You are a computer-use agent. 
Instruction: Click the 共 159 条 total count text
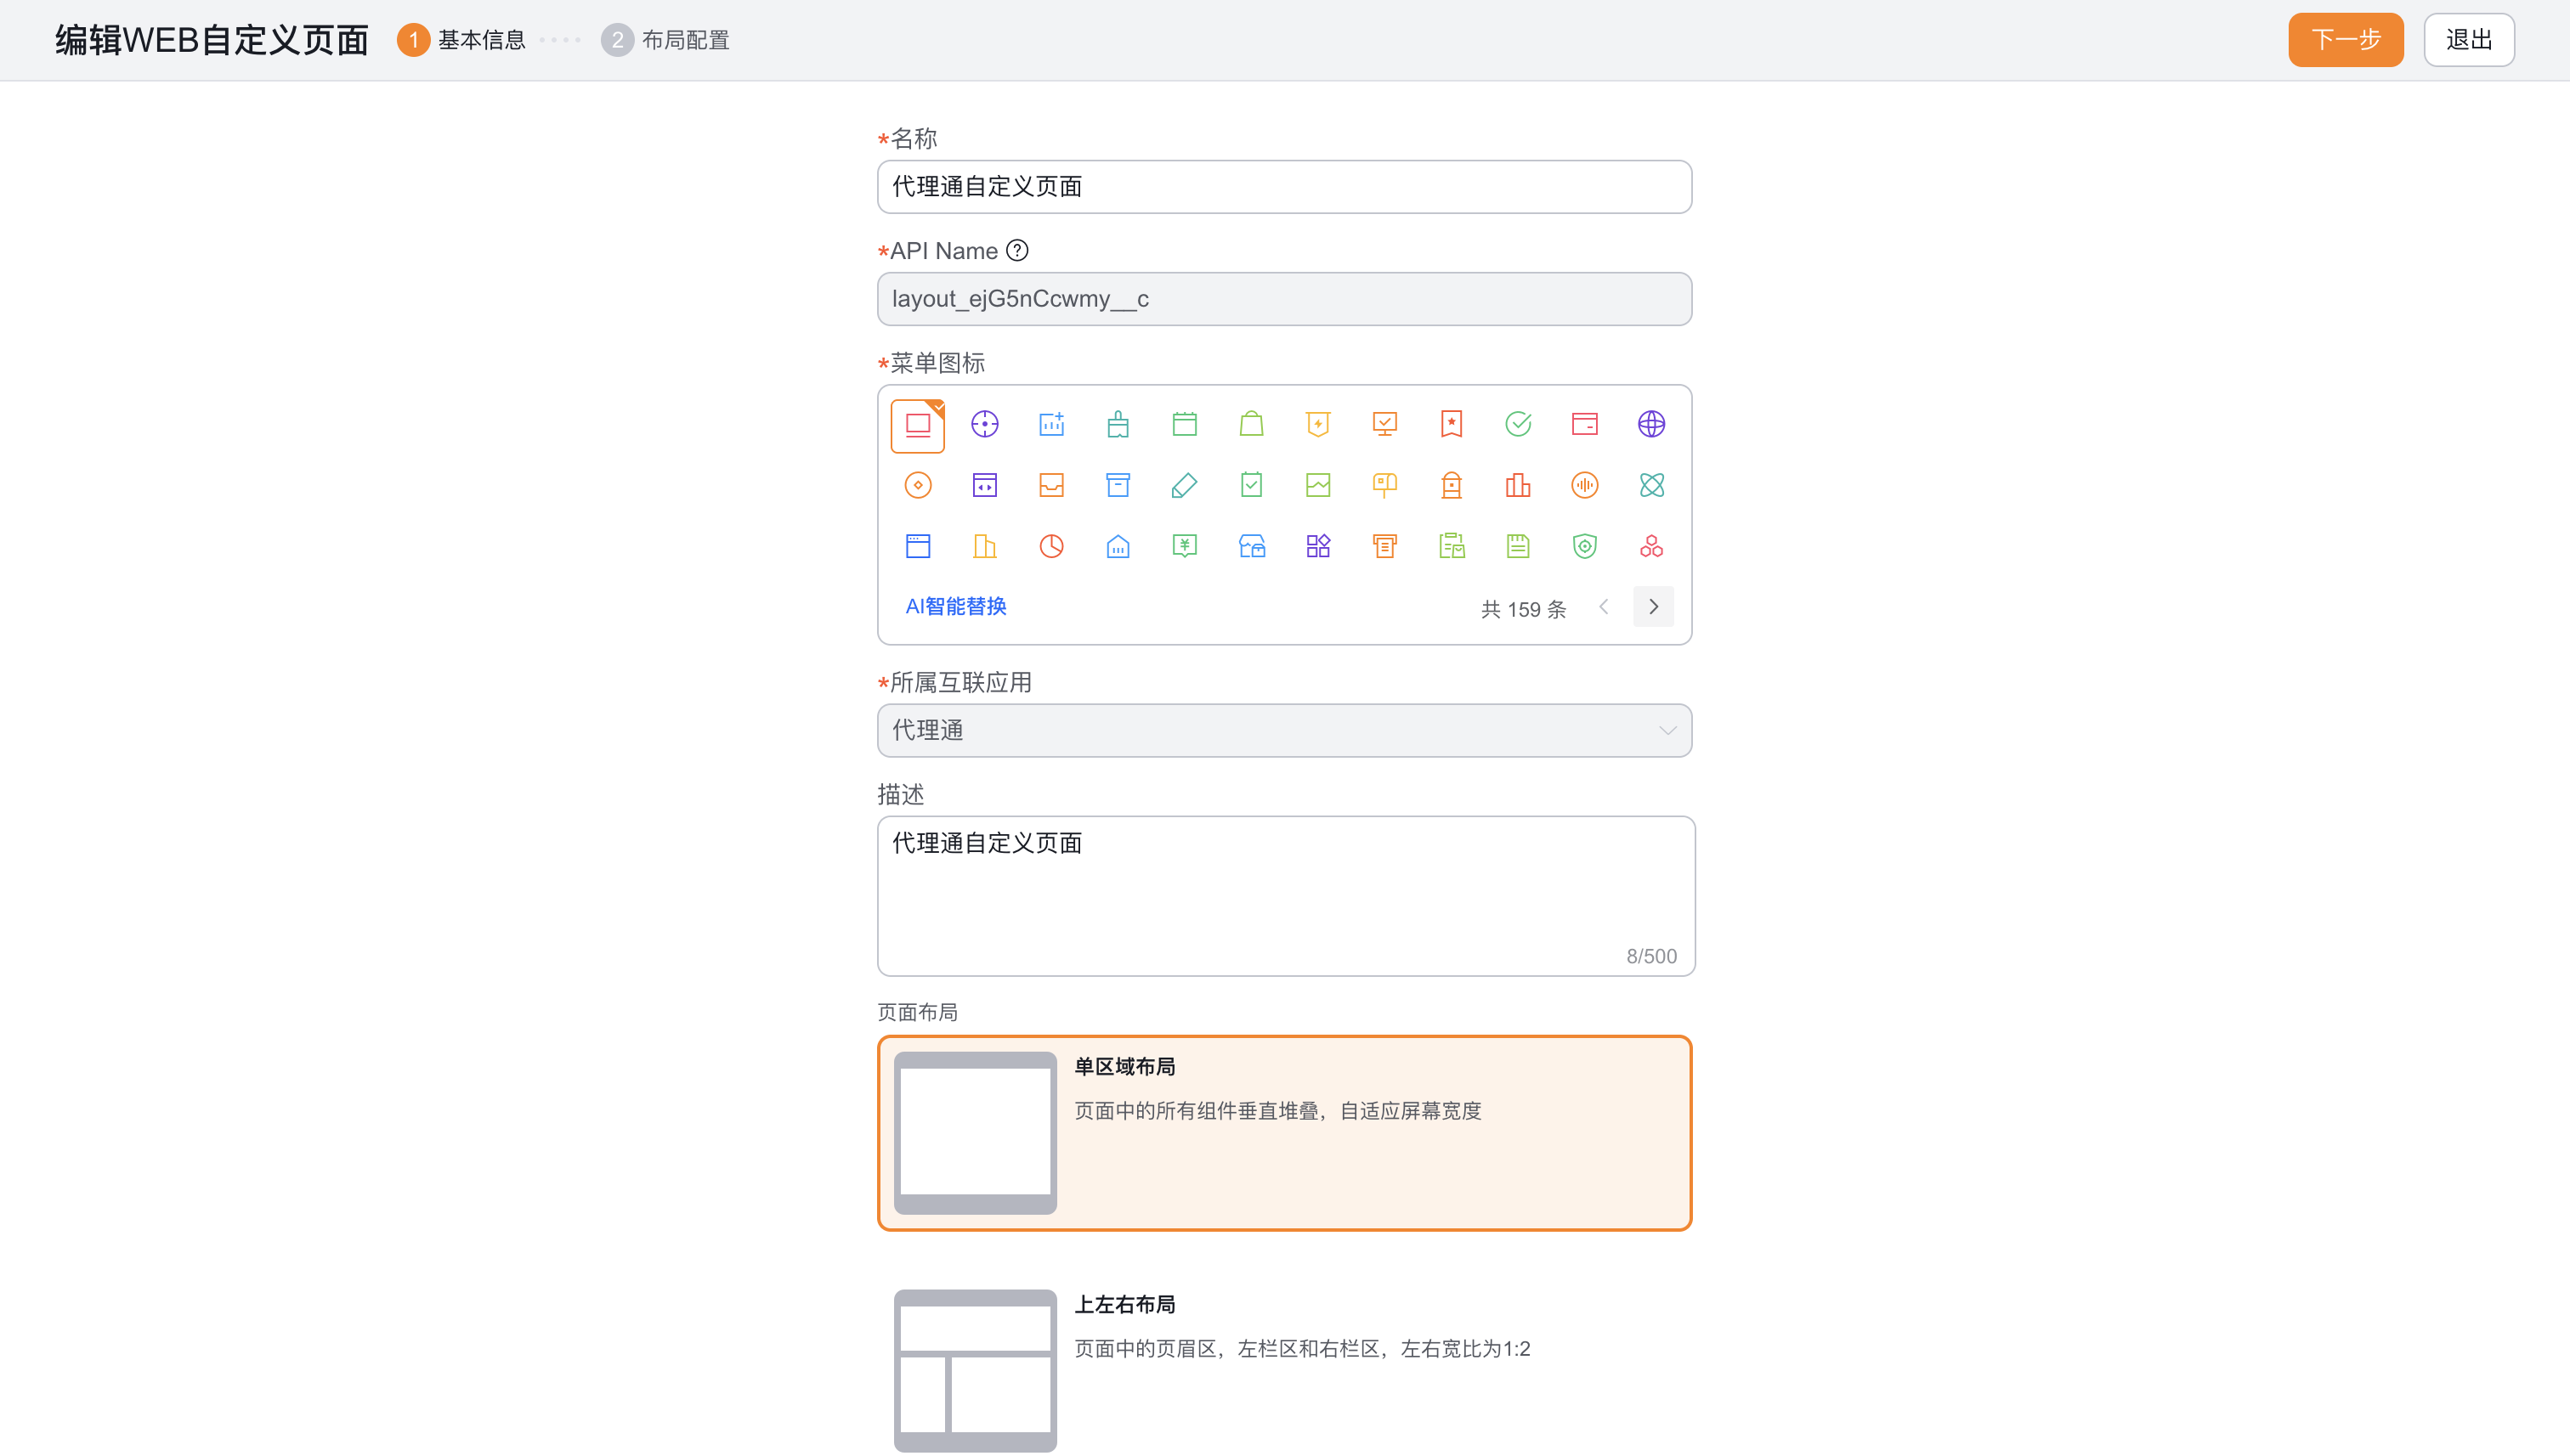[x=1523, y=609]
